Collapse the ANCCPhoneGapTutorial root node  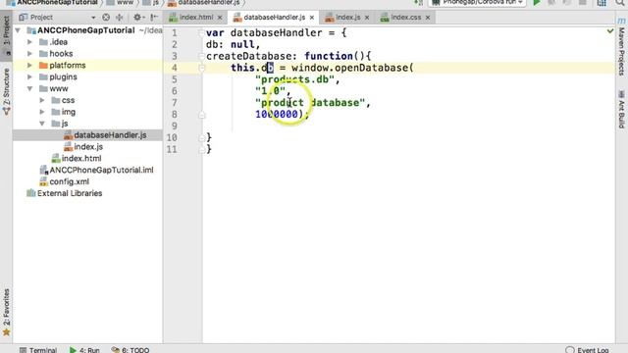click(x=18, y=30)
